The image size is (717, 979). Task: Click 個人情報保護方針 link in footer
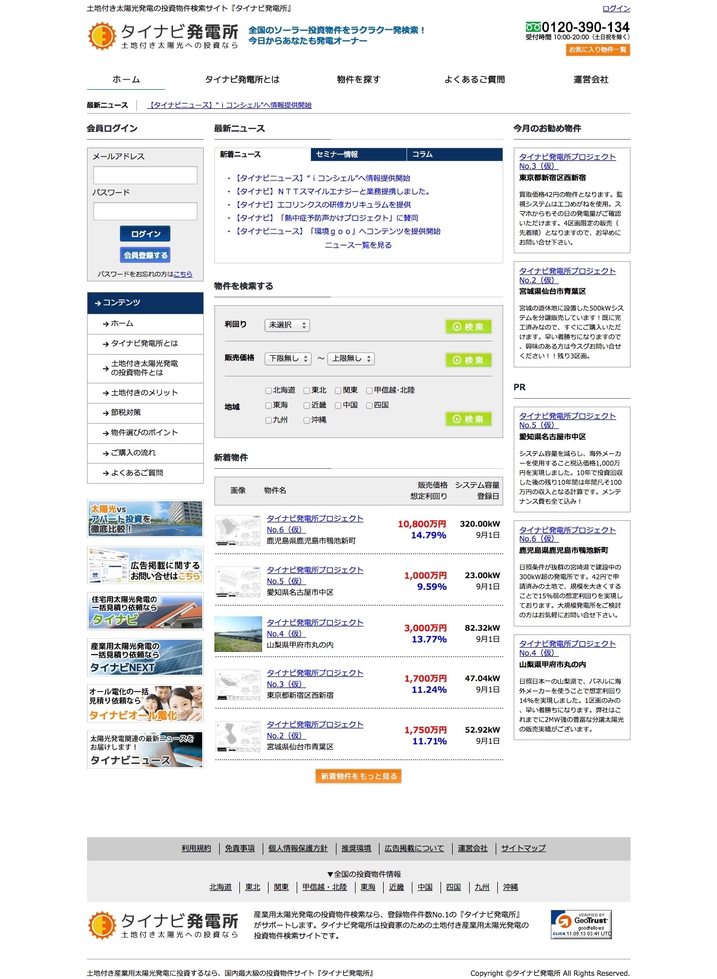298,848
